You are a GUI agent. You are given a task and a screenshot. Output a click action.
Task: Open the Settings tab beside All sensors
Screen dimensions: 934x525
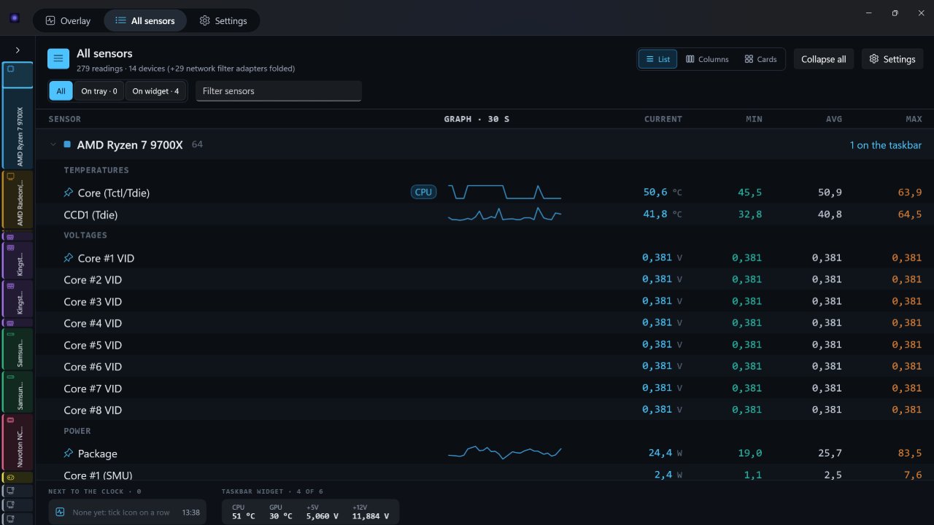[223, 21]
